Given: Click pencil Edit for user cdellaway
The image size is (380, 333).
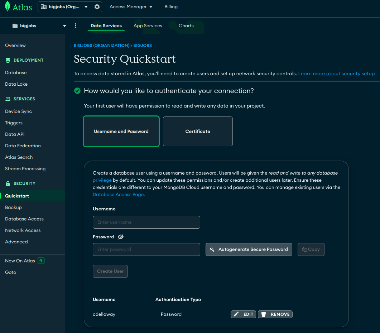Looking at the screenshot, I should [243, 314].
